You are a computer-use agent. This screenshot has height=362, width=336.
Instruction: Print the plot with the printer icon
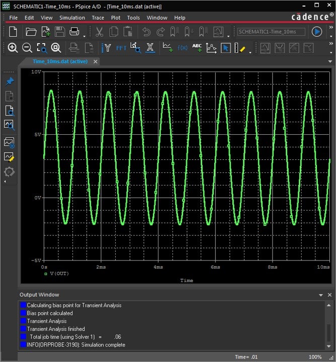pyautogui.click(x=74, y=31)
